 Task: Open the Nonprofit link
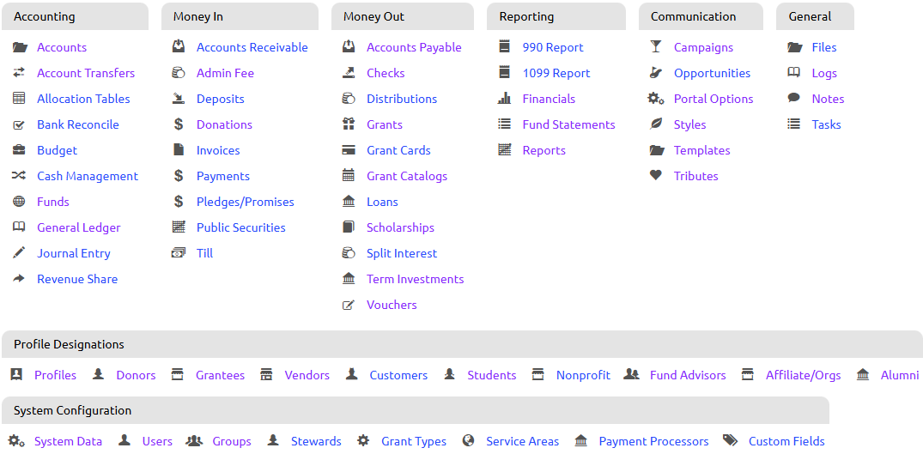pyautogui.click(x=583, y=375)
